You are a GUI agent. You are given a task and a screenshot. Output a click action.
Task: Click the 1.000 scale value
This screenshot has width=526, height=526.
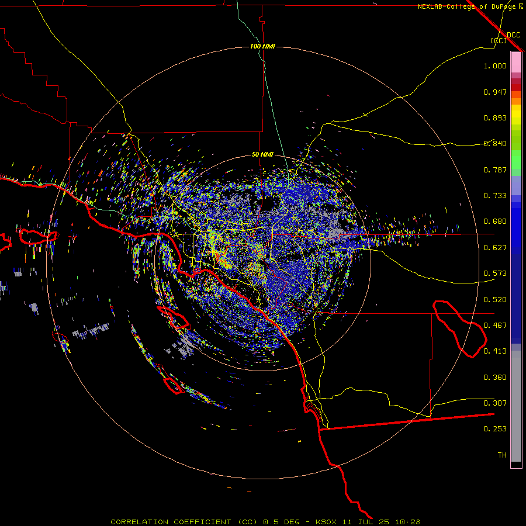point(495,65)
